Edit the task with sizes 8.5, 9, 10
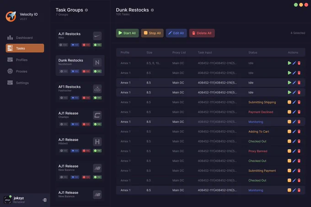 [x=294, y=63]
